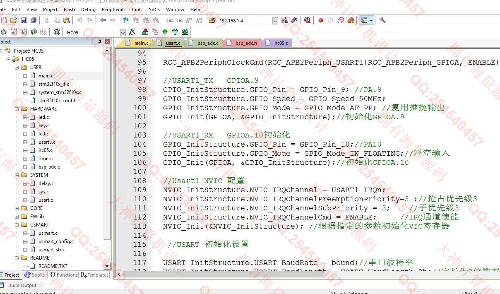
Task: Open Find in Files
Action: 212,20
